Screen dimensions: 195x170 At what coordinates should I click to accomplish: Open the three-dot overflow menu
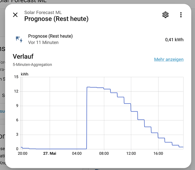click(x=181, y=15)
